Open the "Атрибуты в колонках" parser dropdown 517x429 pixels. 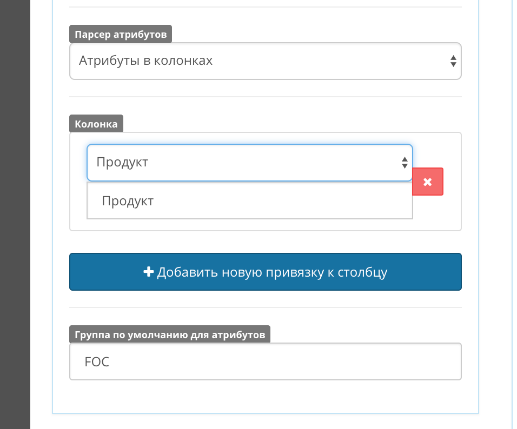(265, 61)
